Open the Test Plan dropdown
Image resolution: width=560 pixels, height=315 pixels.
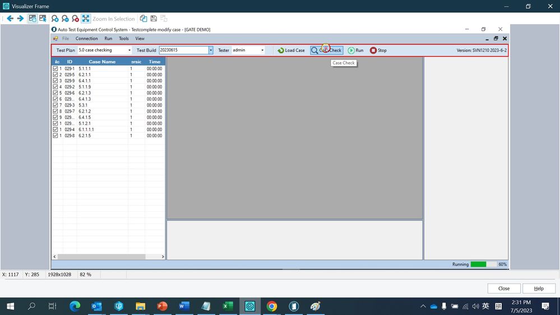pos(129,50)
